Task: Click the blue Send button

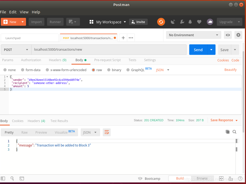Action: 198,50
